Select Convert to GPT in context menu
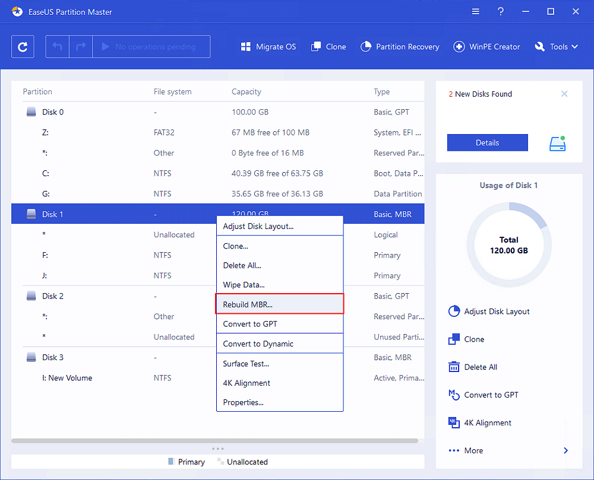The width and height of the screenshot is (594, 480). click(280, 324)
